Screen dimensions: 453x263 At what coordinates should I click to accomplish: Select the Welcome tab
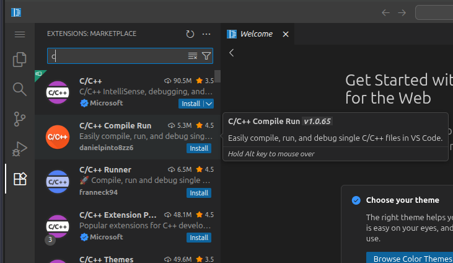tap(256, 34)
